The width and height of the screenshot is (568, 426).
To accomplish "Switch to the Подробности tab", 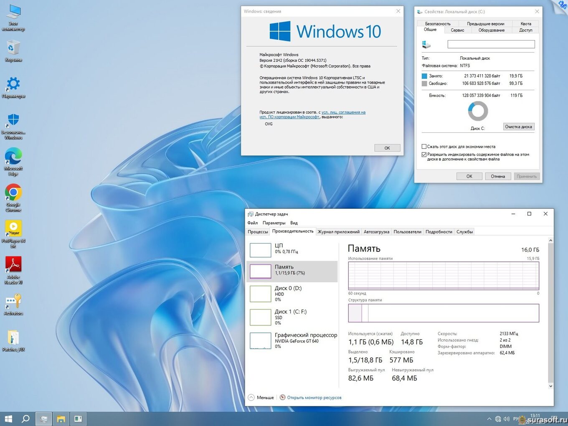I will pos(439,232).
